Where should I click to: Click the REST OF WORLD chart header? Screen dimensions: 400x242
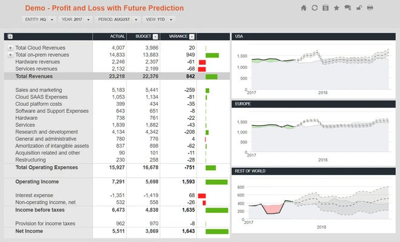pyautogui.click(x=313, y=171)
